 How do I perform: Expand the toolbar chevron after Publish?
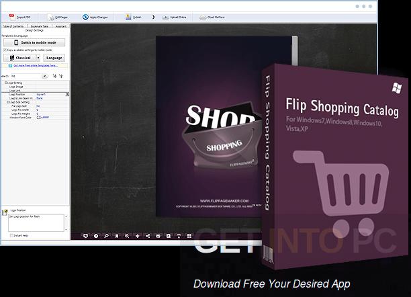coord(153,17)
